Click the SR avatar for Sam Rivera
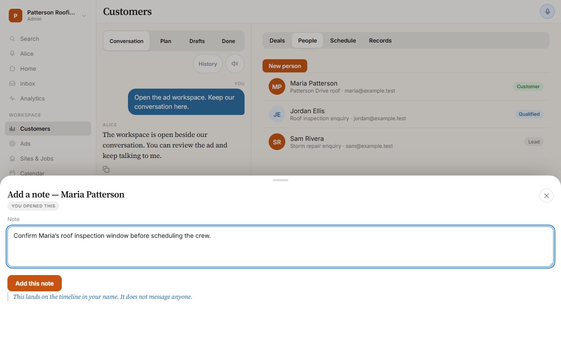The height and width of the screenshot is (351, 561). click(x=277, y=142)
